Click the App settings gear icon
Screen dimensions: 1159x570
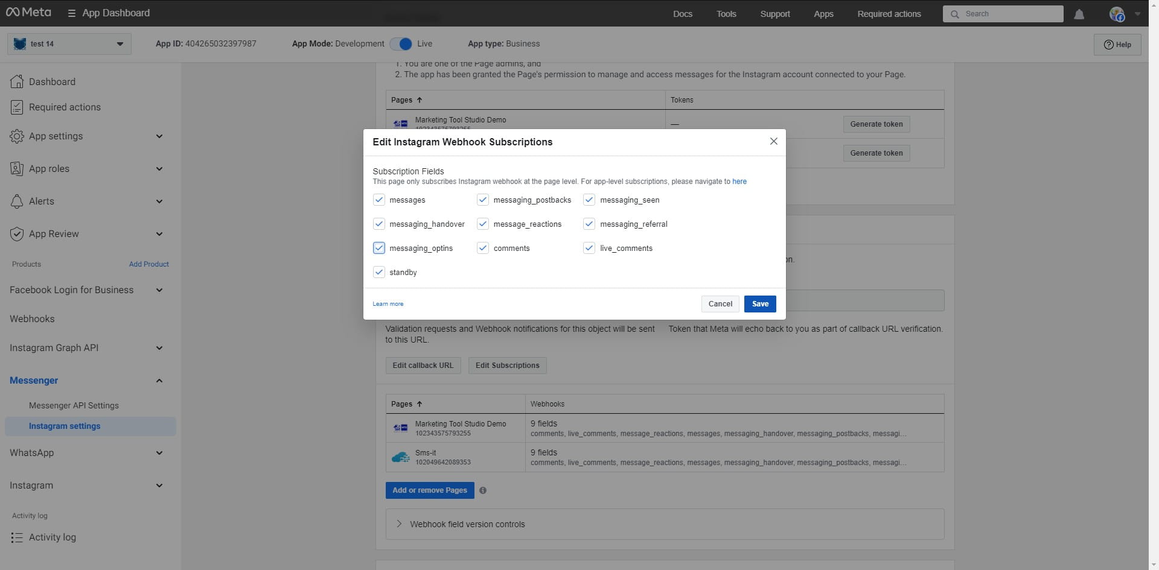coord(17,136)
